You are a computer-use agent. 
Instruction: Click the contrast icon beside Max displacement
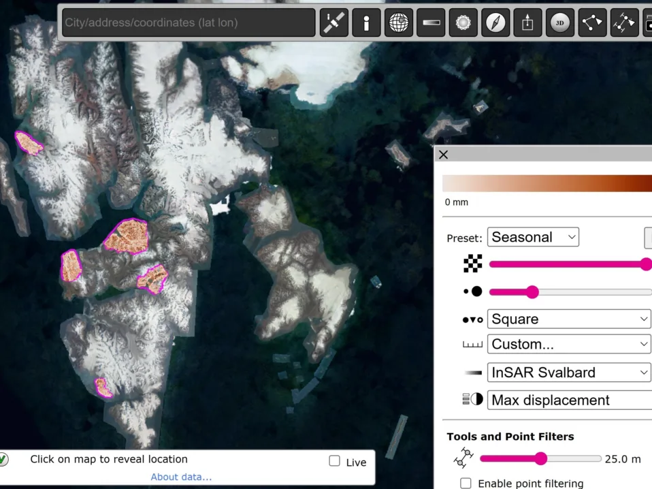pyautogui.click(x=473, y=400)
